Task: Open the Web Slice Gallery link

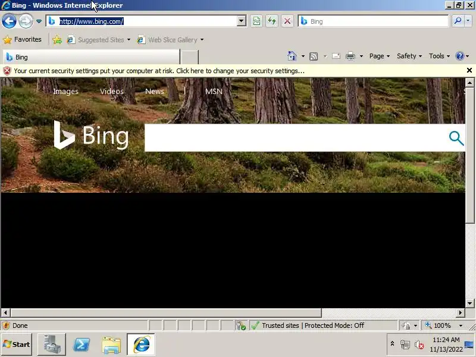Action: point(167,40)
